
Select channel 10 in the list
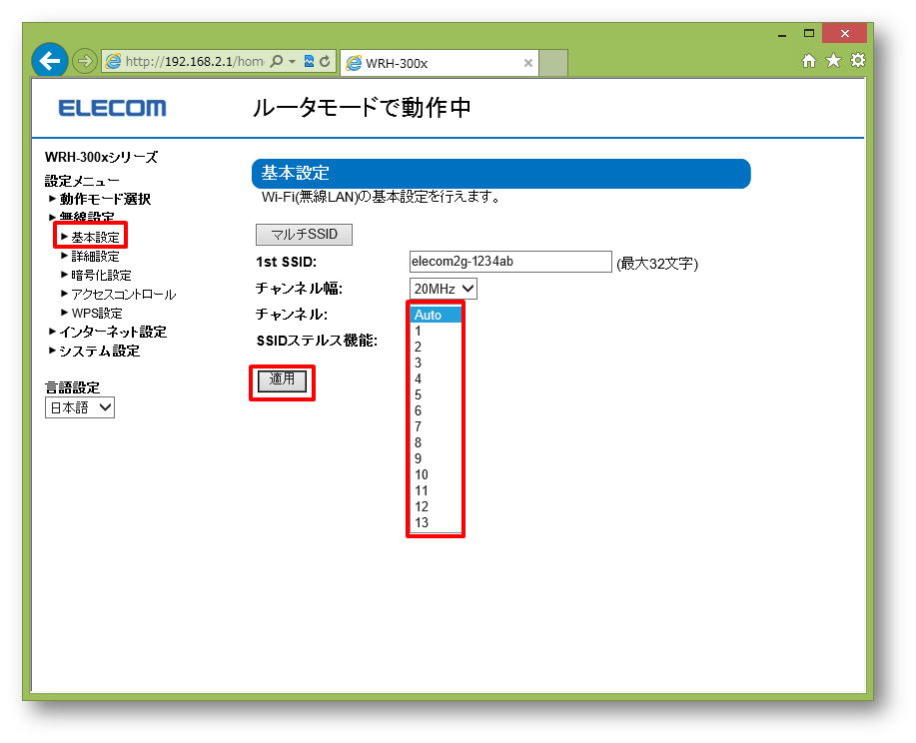pyautogui.click(x=436, y=474)
